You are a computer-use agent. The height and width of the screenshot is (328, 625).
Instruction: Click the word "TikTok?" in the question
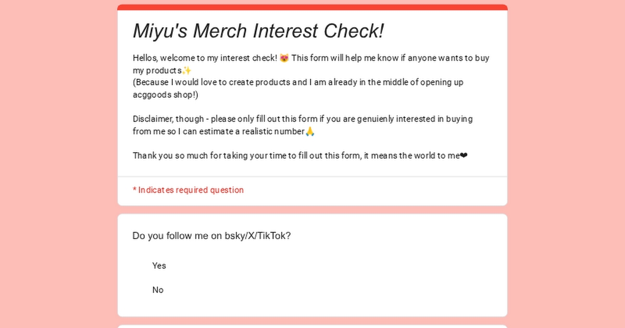coord(274,236)
